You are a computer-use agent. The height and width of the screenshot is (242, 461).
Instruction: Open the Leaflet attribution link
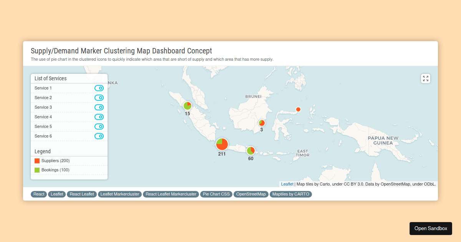(287, 184)
